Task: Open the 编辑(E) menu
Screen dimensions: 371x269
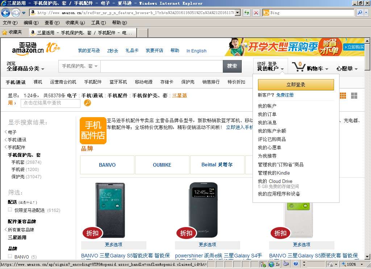Action: pyautogui.click(x=31, y=23)
